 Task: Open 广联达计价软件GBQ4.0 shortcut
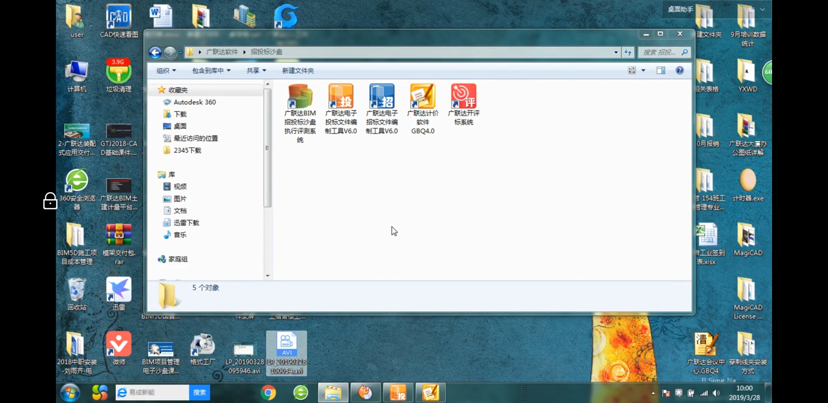423,109
